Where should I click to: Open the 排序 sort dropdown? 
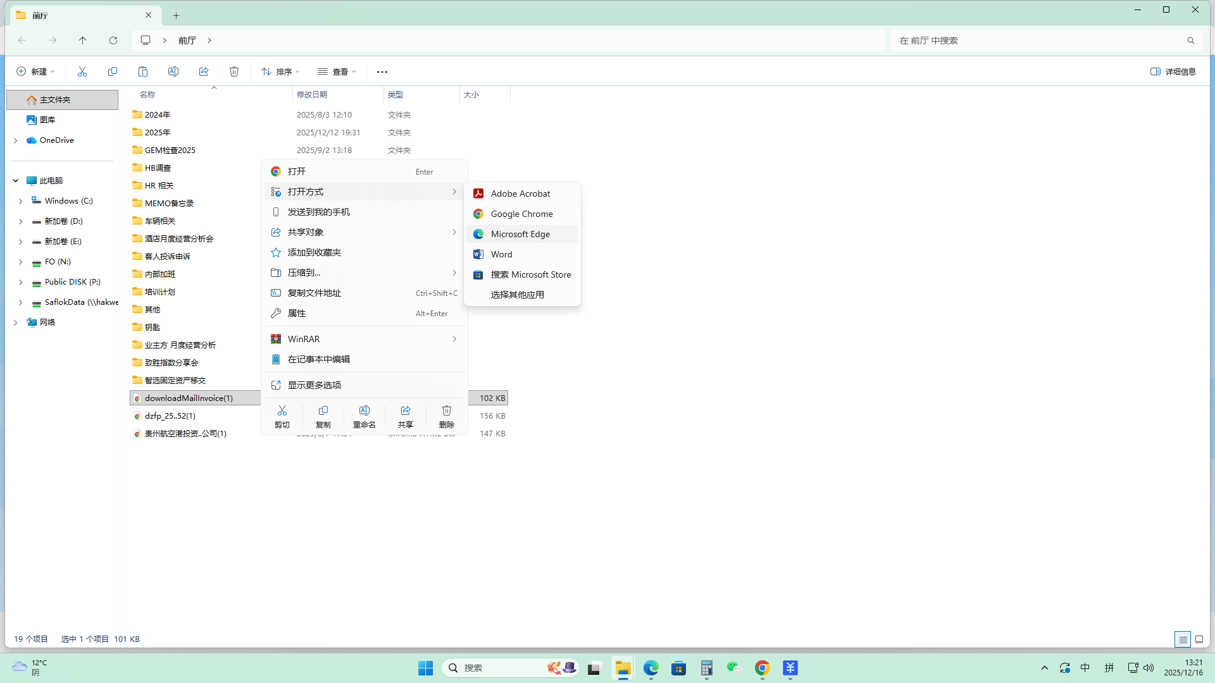click(280, 71)
